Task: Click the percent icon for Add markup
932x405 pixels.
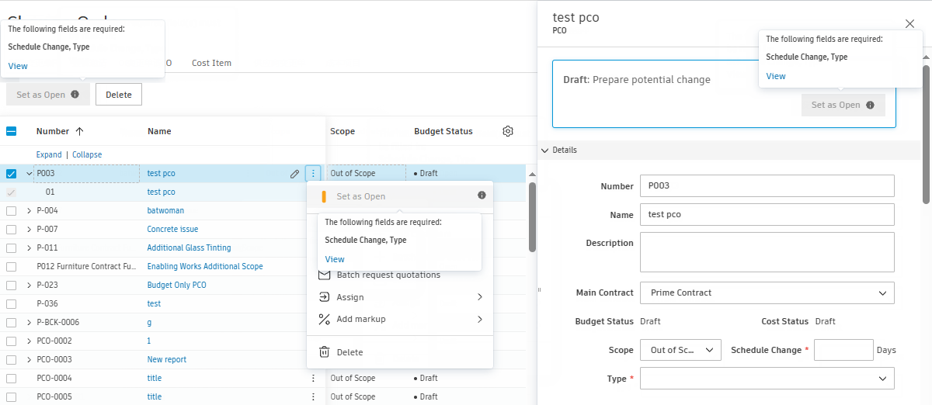Action: click(325, 319)
